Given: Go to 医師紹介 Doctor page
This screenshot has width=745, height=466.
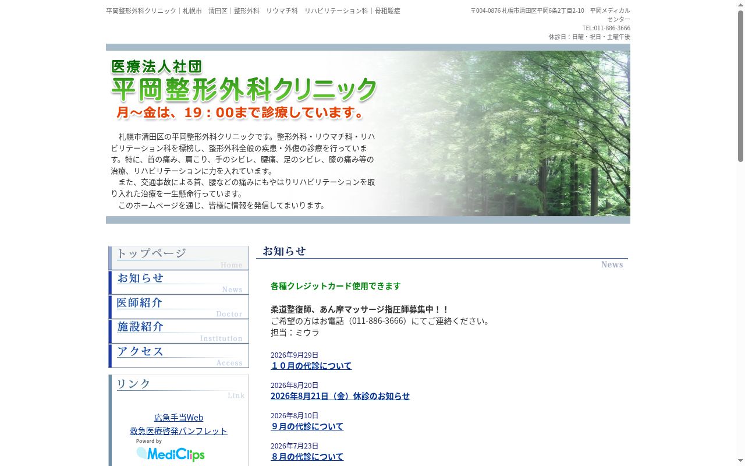Looking at the screenshot, I should [x=179, y=307].
